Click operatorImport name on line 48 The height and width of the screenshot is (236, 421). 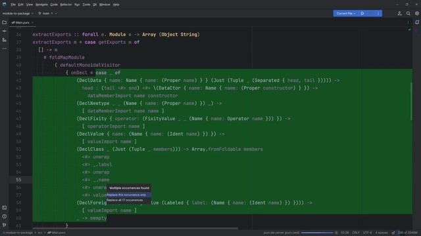[x=113, y=127]
